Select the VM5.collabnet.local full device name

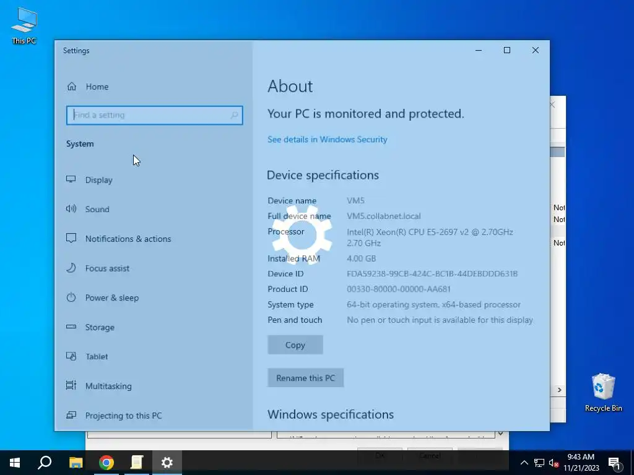point(384,216)
